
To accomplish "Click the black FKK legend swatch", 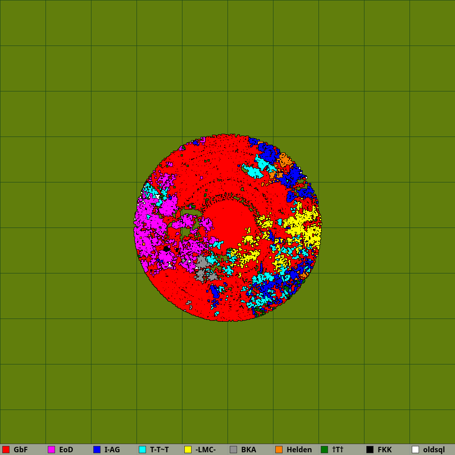I will click(370, 450).
